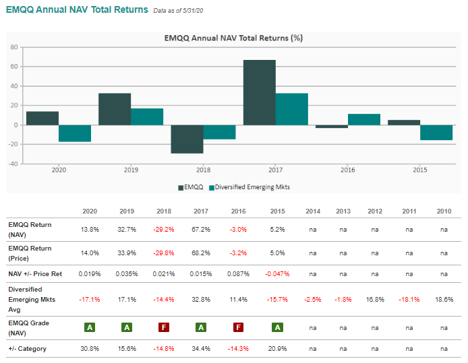This screenshot has height=363, width=468.
Task: Click the 30.8% +/- Category cell
Action: click(x=90, y=348)
